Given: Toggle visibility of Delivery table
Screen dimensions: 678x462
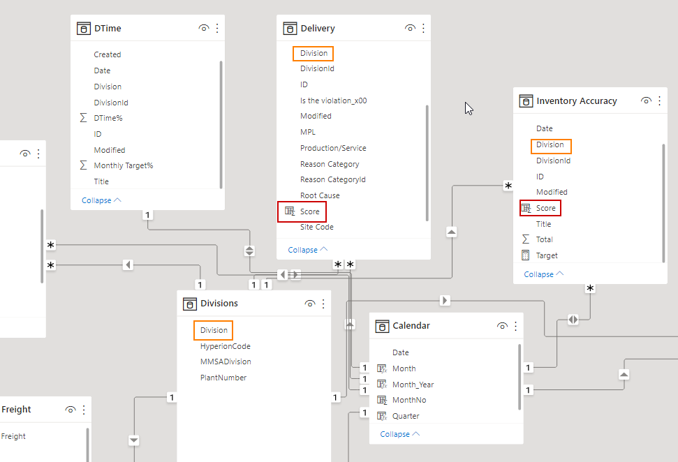Looking at the screenshot, I should coord(410,28).
